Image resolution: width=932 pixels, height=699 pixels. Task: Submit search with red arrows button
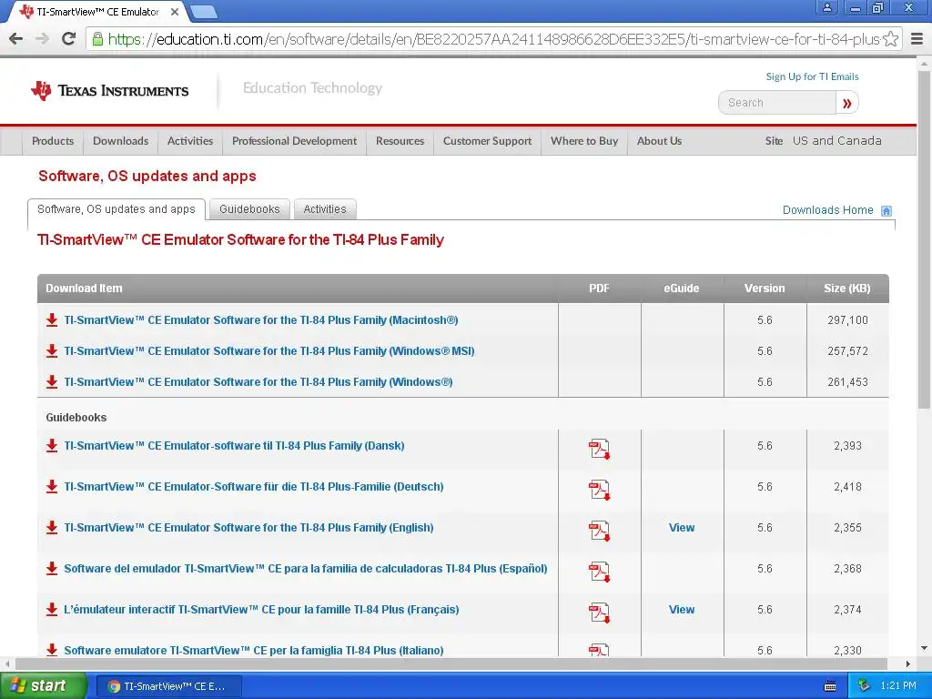(847, 103)
